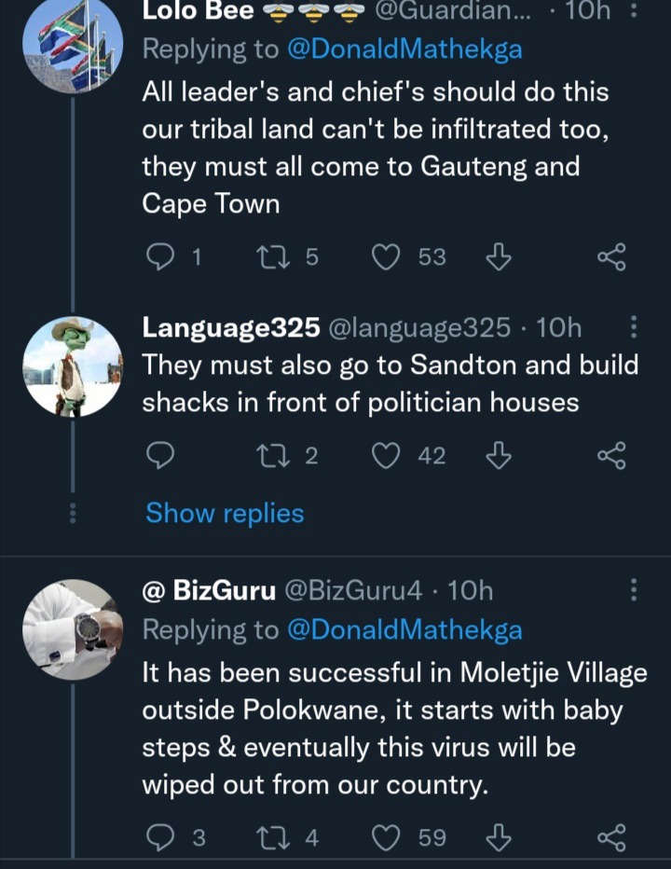Open @DonaldMathekga mention in Lolo Bee's reply
The height and width of the screenshot is (869, 671).
(x=404, y=48)
